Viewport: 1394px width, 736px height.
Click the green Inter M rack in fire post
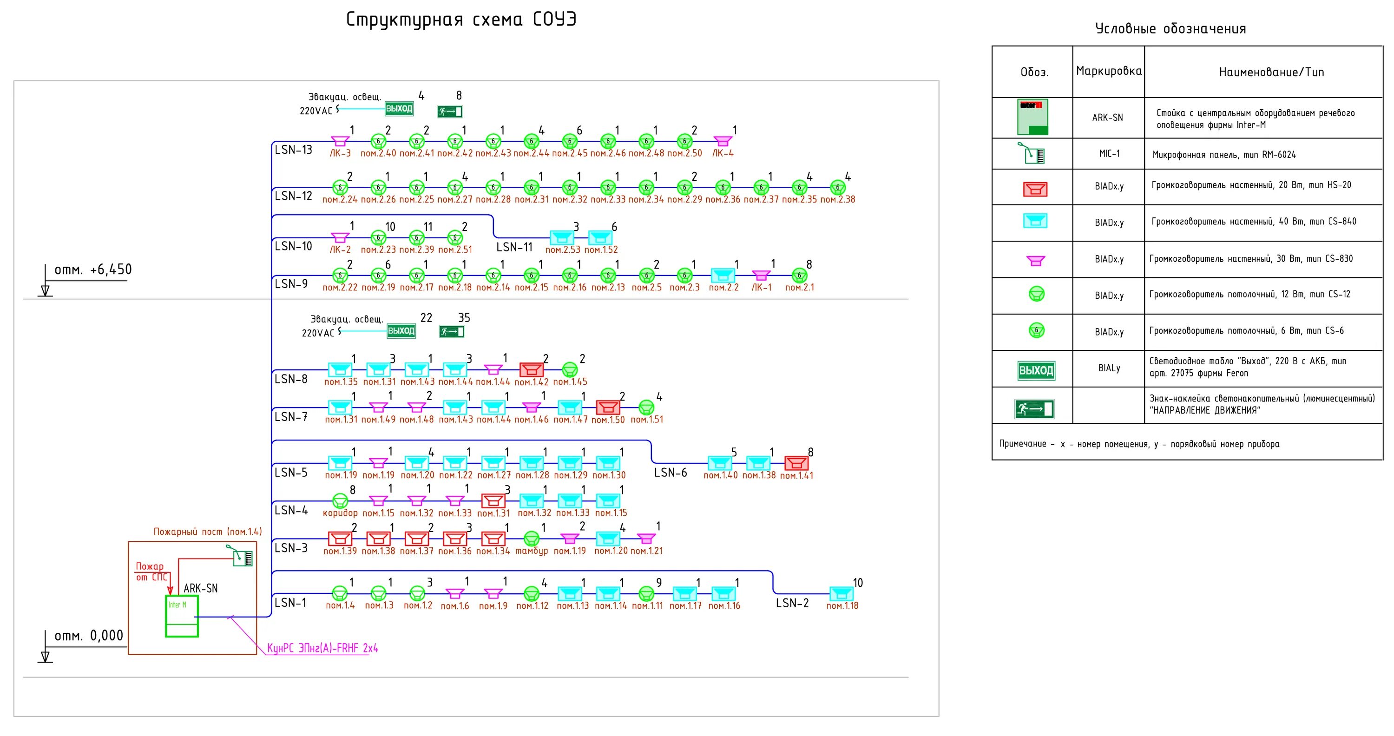pyautogui.click(x=182, y=617)
